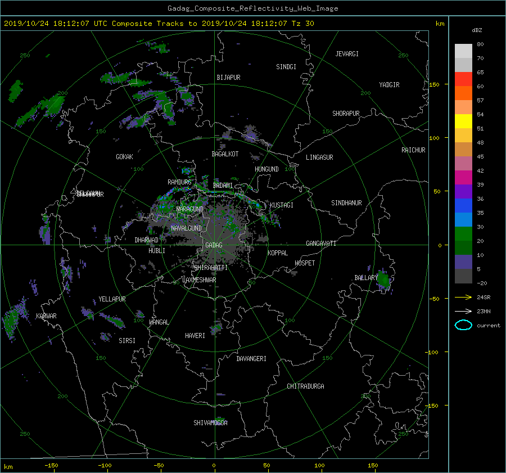Click the SINDHANUR city label
The width and height of the screenshot is (506, 473).
346,203
